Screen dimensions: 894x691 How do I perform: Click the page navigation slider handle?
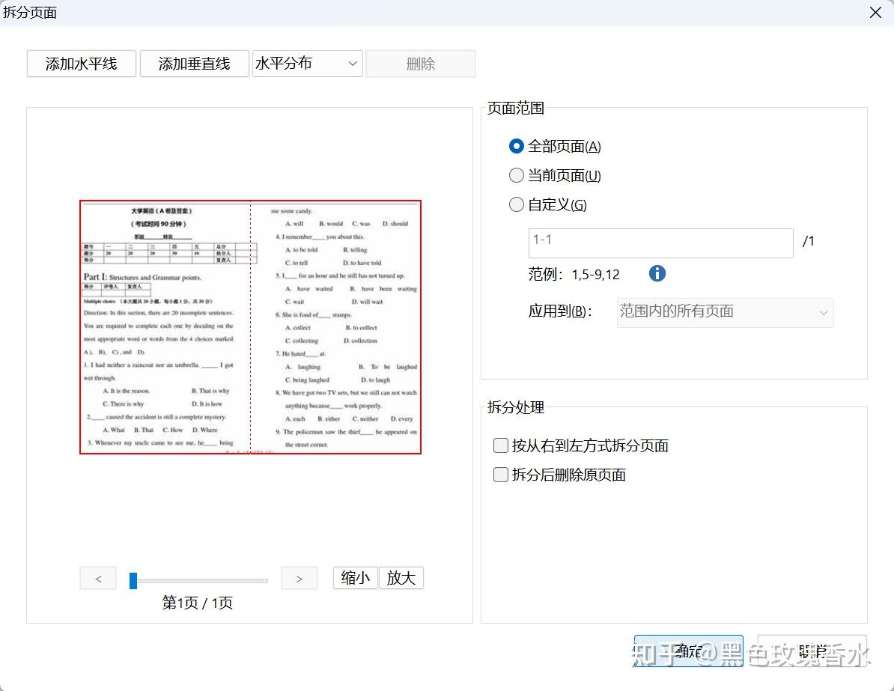point(133,579)
